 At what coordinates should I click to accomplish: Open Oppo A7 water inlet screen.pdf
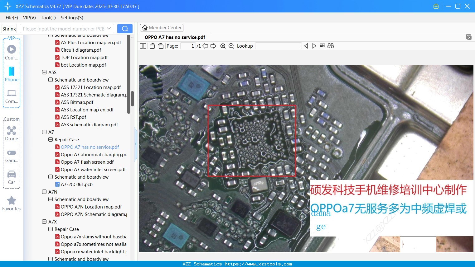pos(93,169)
